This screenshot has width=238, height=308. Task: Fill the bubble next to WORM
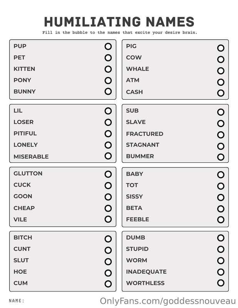pyautogui.click(x=221, y=261)
